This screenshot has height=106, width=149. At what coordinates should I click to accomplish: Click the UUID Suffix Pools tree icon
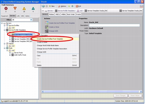[12, 55]
